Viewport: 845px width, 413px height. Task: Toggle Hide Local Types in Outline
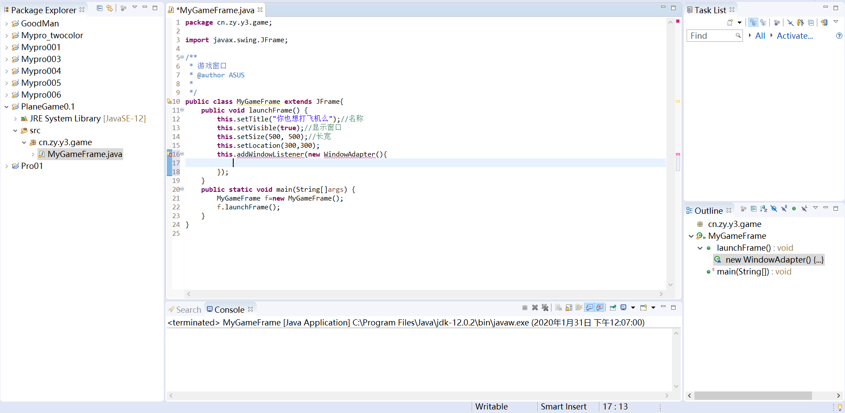click(x=804, y=208)
